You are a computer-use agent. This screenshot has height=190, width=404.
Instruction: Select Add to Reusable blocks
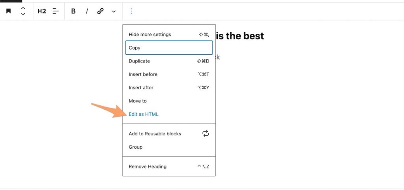point(169,134)
